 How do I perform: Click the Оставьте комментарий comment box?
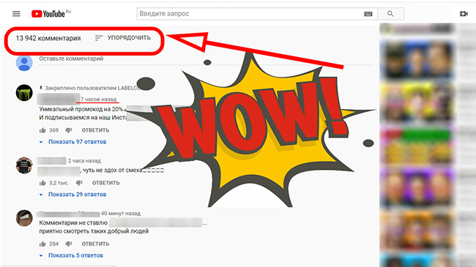coord(206,59)
